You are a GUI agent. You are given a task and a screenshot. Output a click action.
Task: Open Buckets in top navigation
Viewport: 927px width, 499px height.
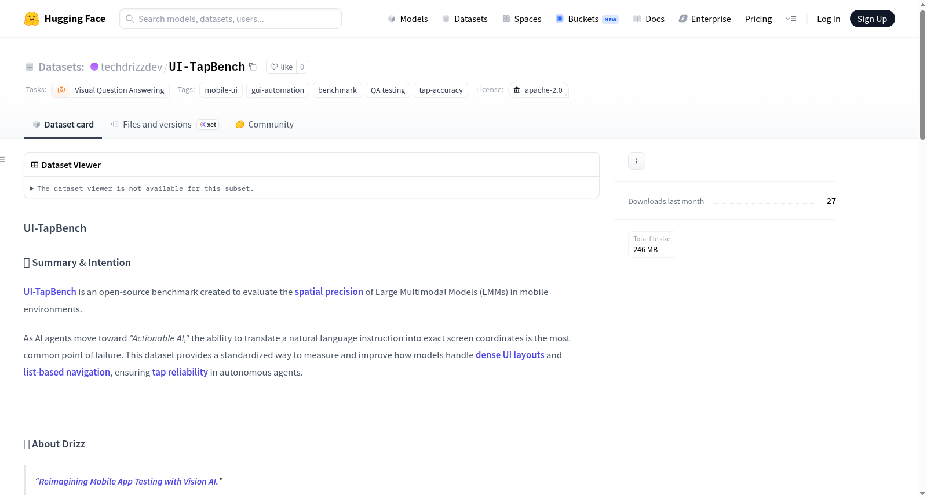coord(587,19)
